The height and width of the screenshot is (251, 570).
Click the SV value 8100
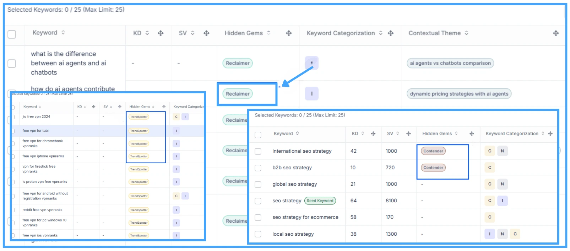(x=391, y=201)
